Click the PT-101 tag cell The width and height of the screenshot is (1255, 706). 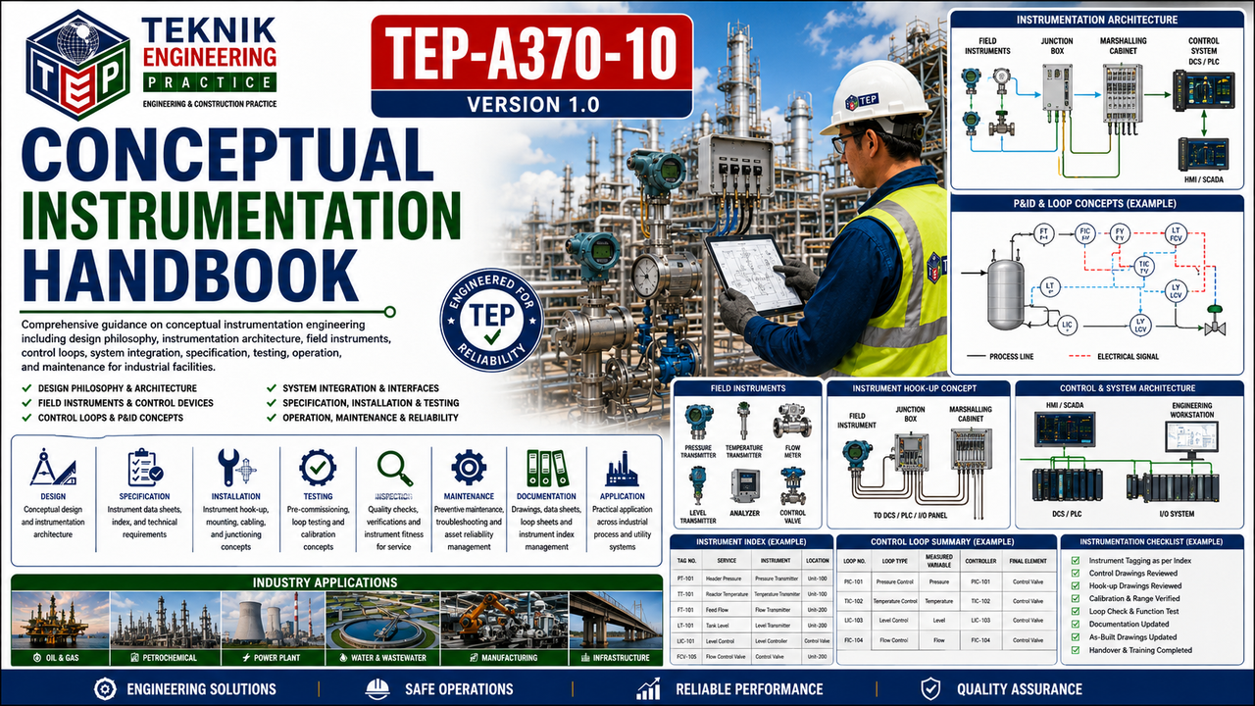tap(686, 580)
